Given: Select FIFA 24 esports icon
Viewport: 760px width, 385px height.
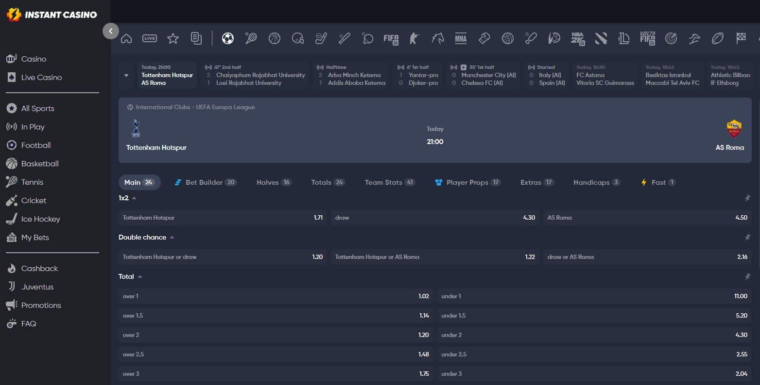Looking at the screenshot, I should [x=391, y=38].
